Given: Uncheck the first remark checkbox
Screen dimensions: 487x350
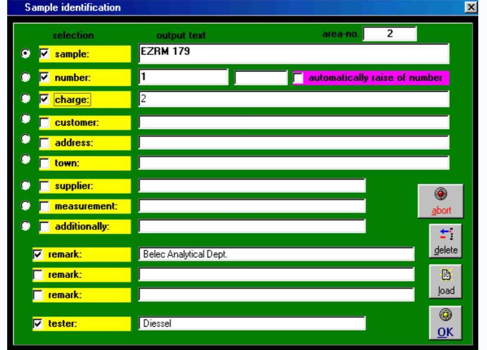Looking at the screenshot, I should coord(37,253).
